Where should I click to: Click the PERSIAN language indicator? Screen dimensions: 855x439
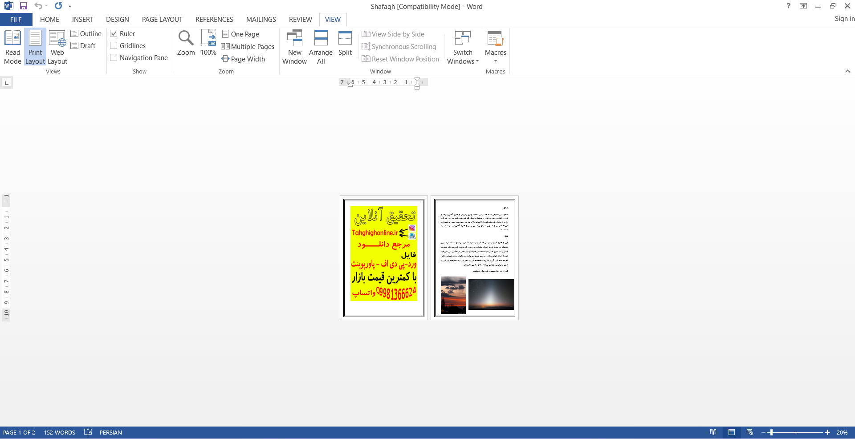tap(111, 432)
